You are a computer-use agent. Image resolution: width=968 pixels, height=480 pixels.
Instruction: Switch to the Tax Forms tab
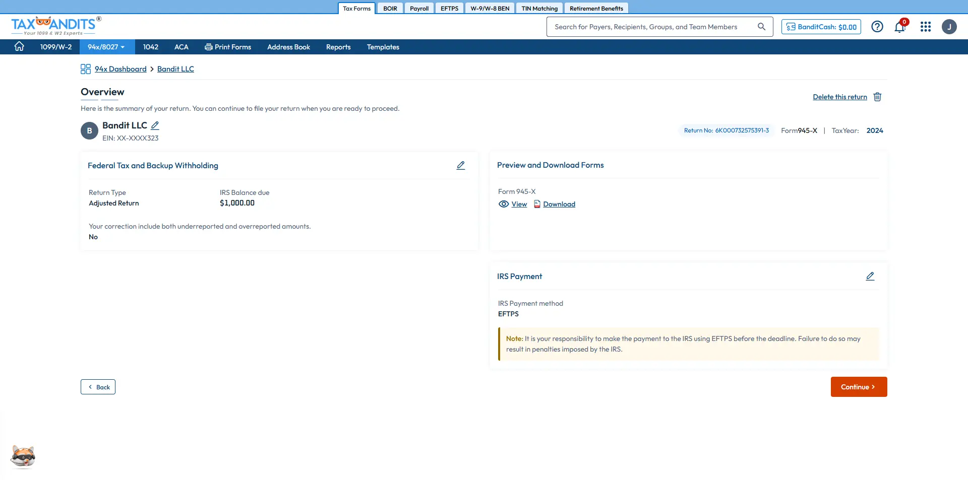coord(356,8)
